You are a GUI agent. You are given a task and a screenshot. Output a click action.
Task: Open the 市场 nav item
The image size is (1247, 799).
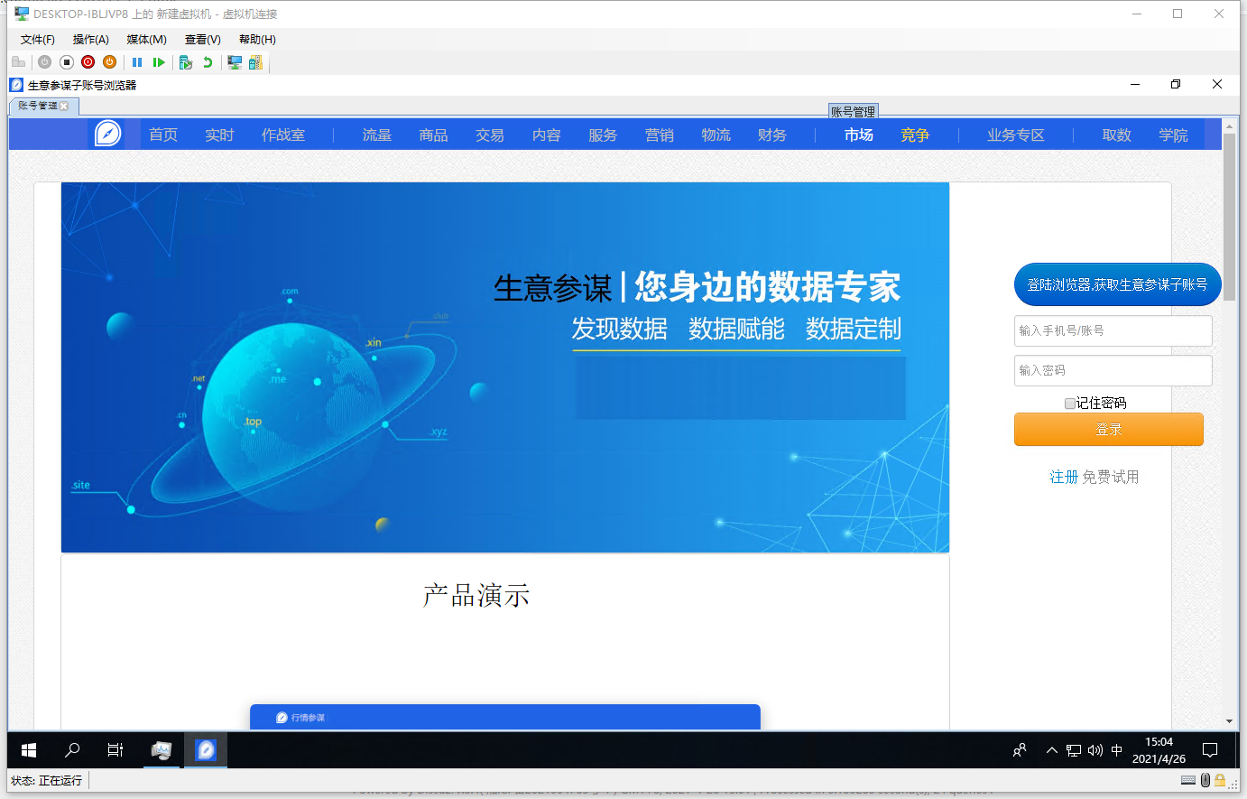(x=859, y=135)
